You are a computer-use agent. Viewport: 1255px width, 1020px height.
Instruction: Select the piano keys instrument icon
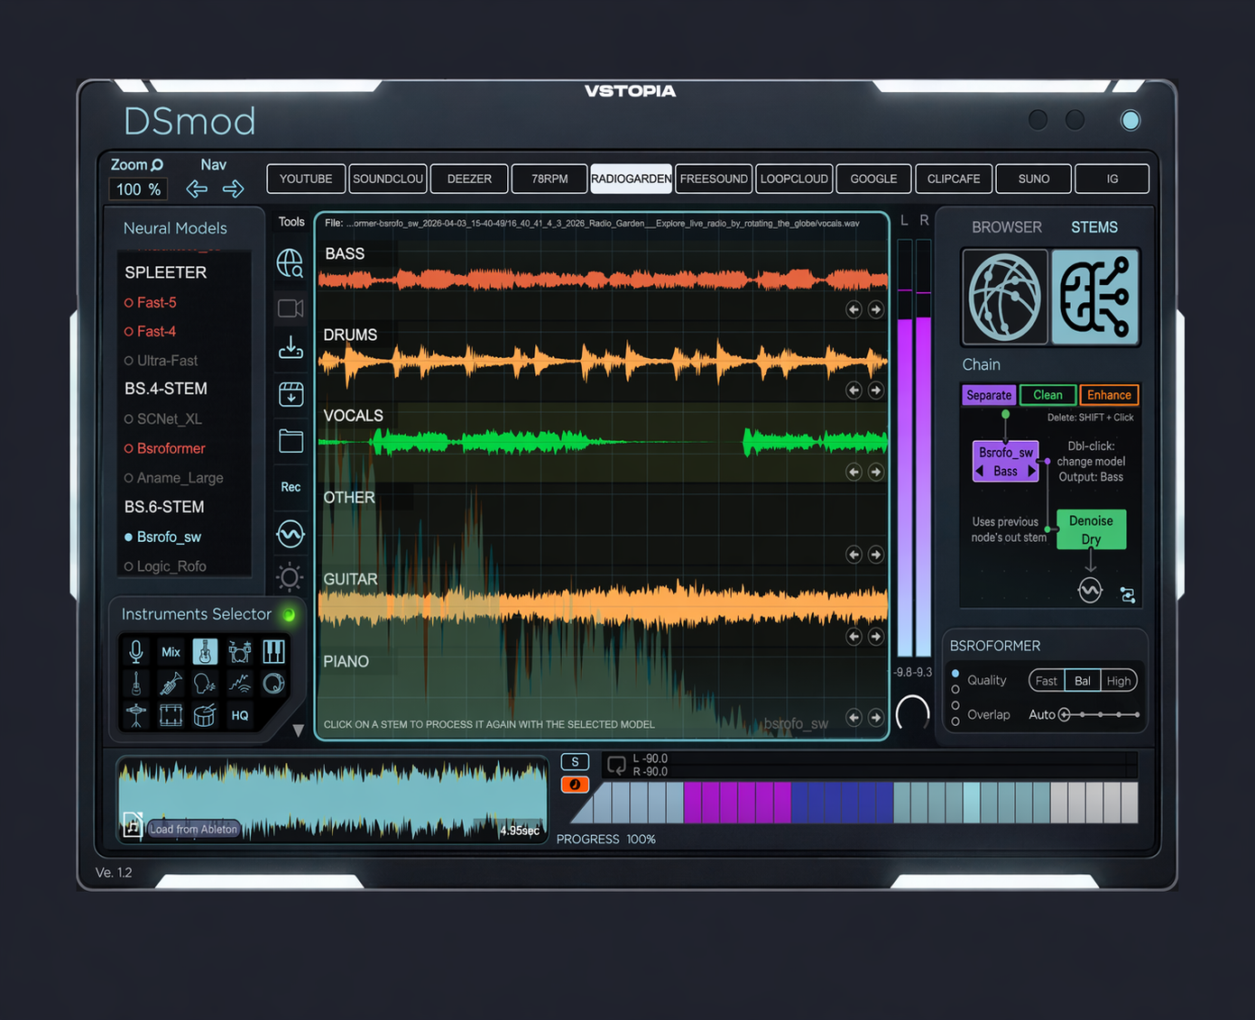click(x=273, y=651)
